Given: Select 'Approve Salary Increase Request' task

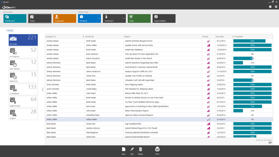Looking at the screenshot, I should [x=159, y=115].
